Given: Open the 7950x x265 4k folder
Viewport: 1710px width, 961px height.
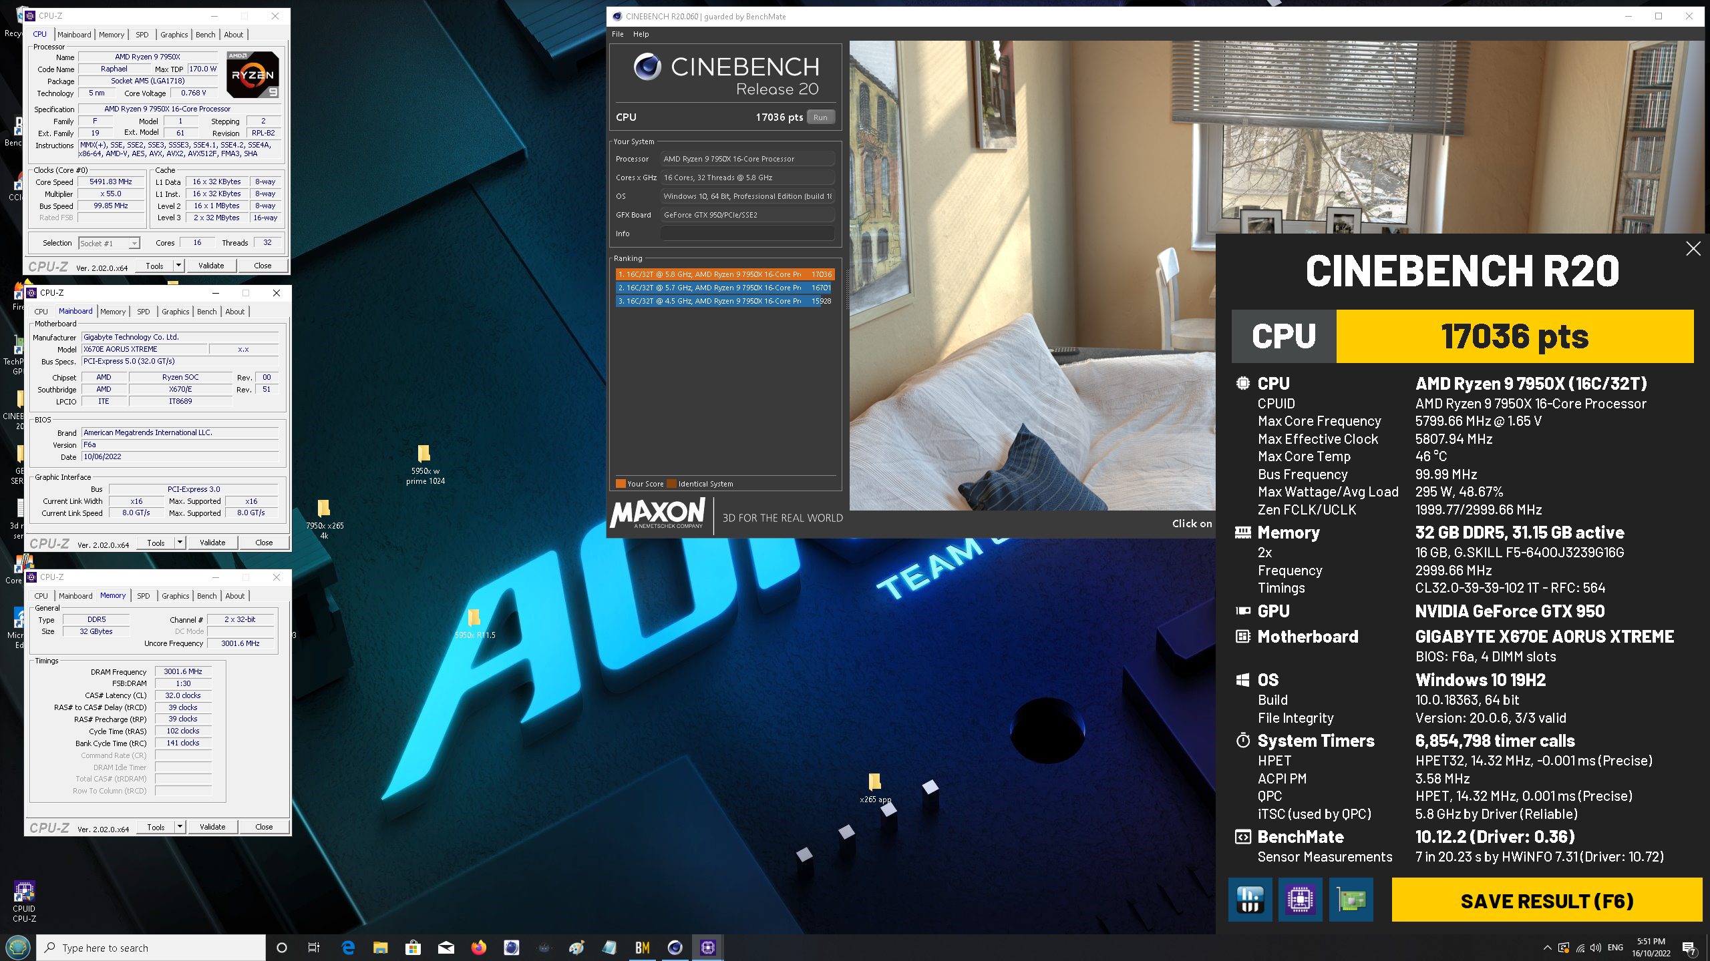Looking at the screenshot, I should [325, 519].
